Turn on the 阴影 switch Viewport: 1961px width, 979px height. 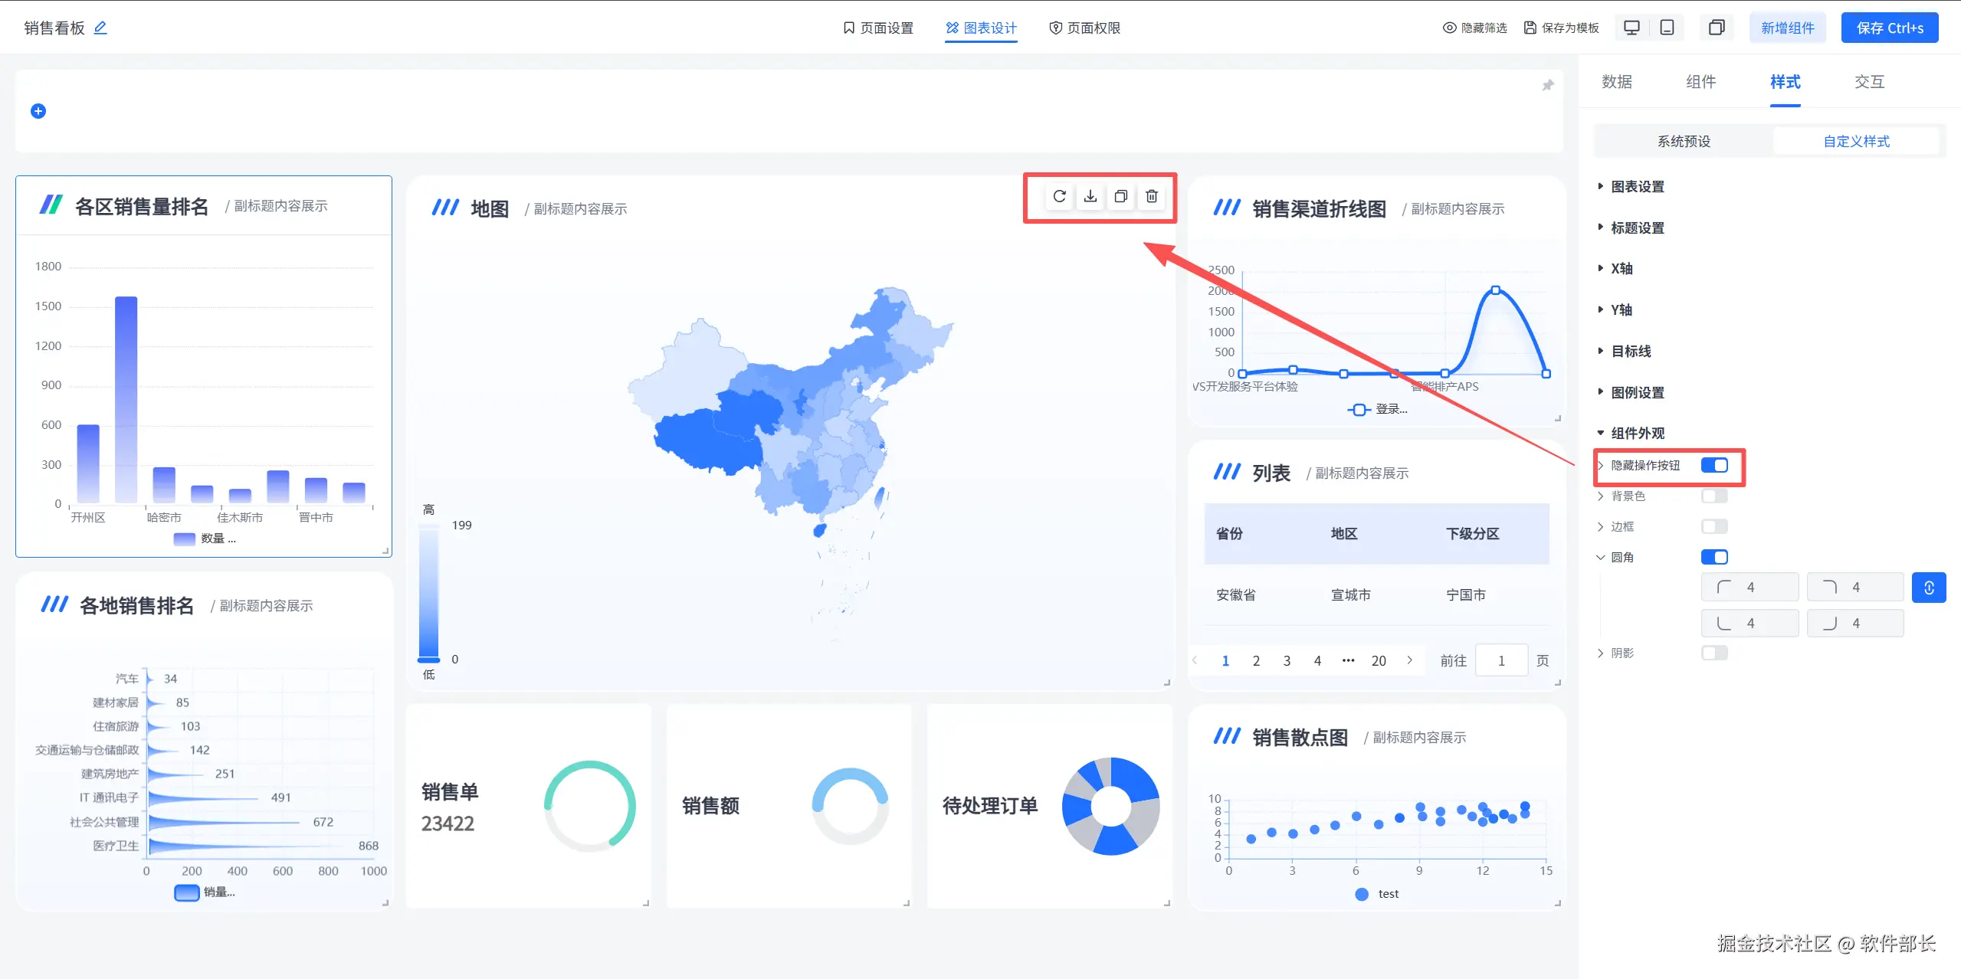[1713, 653]
